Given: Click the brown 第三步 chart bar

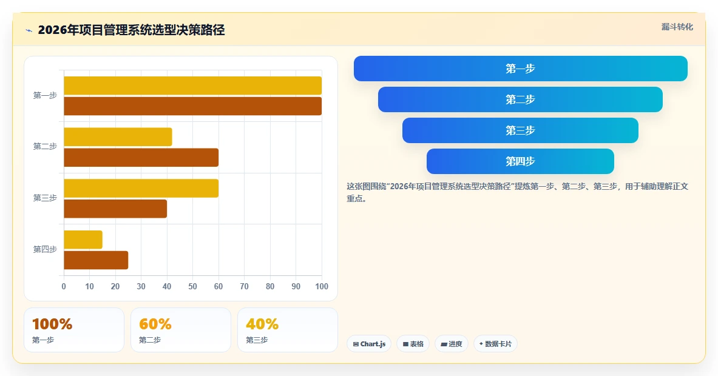Looking at the screenshot, I should (x=115, y=209).
